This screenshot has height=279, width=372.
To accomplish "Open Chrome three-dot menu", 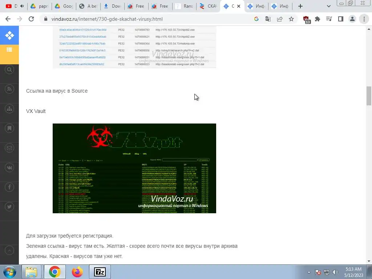I will pyautogui.click(x=364, y=19).
